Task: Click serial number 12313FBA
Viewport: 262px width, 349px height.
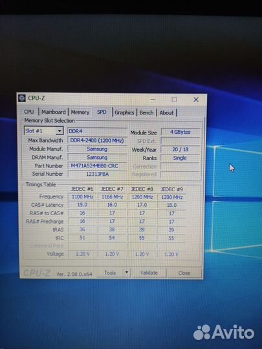Action: click(97, 174)
